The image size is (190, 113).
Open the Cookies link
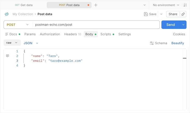click(x=179, y=34)
